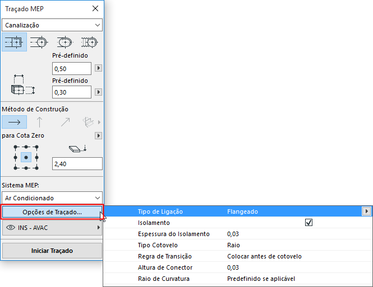
Task: Select the circular duct shape icon
Action: 39,42
